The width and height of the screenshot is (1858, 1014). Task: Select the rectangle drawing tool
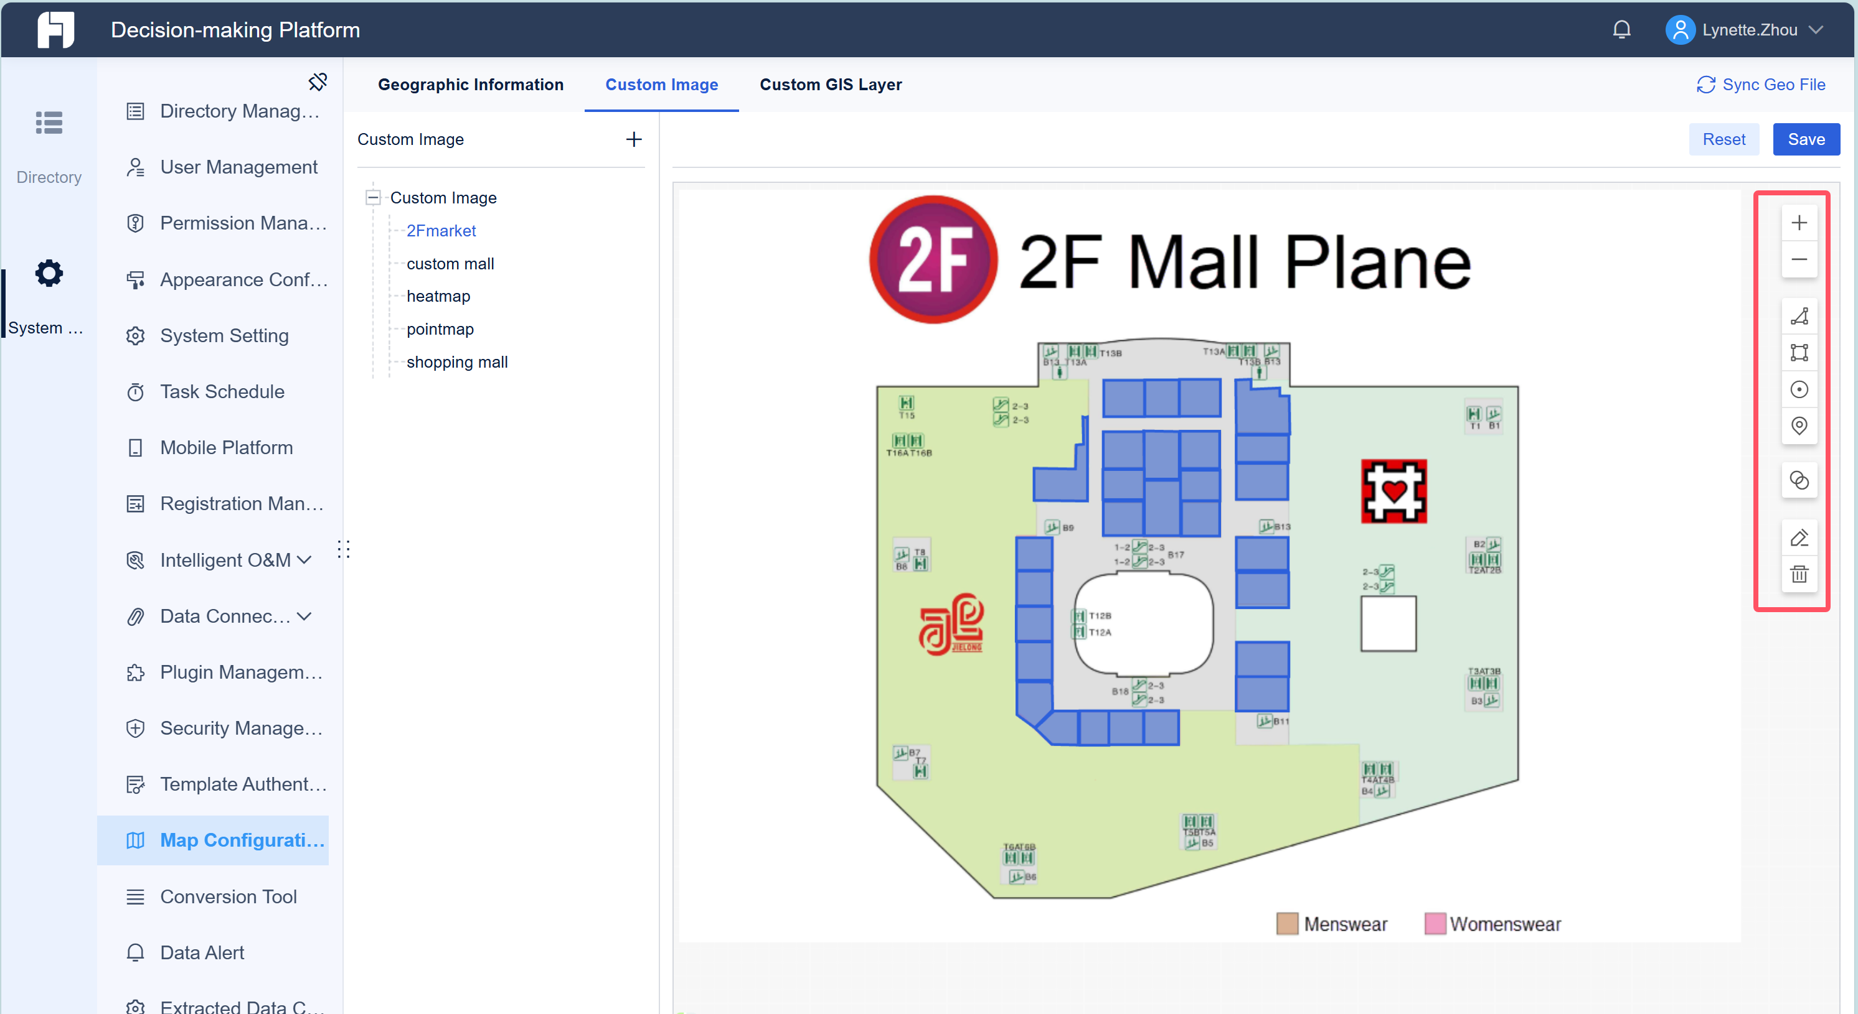click(1799, 353)
